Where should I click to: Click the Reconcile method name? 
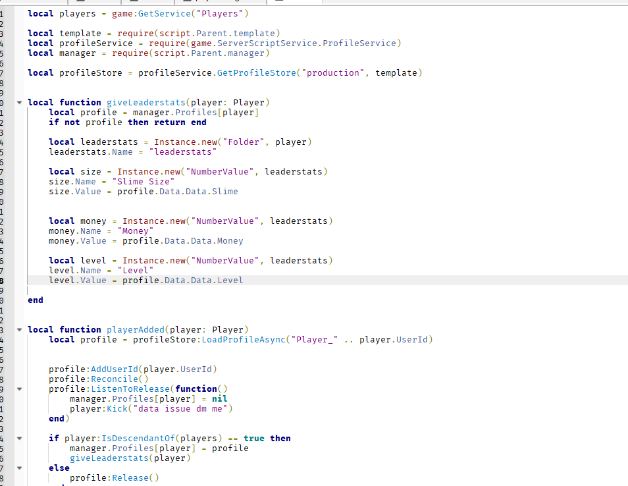(x=113, y=379)
